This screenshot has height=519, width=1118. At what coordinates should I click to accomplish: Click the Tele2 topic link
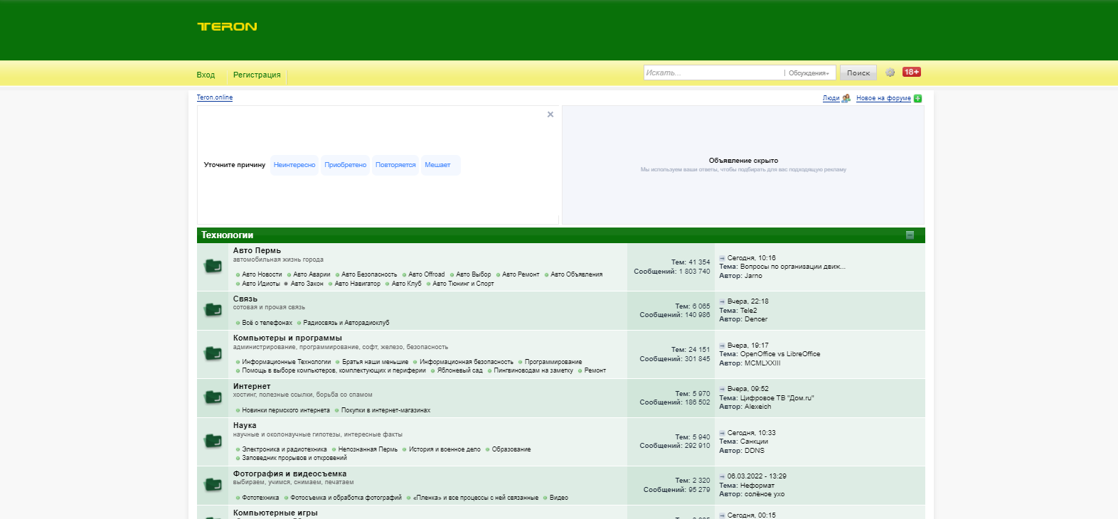pyautogui.click(x=749, y=311)
